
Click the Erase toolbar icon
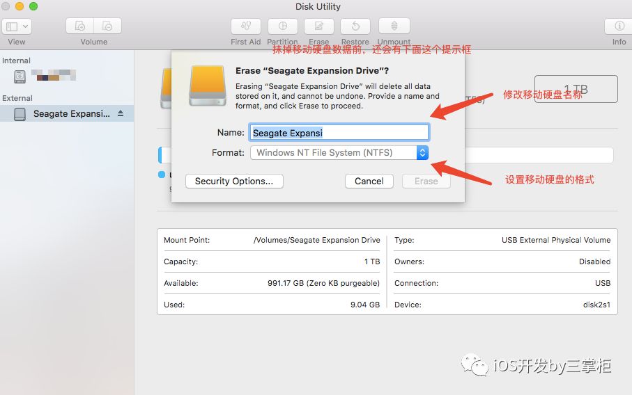319,26
